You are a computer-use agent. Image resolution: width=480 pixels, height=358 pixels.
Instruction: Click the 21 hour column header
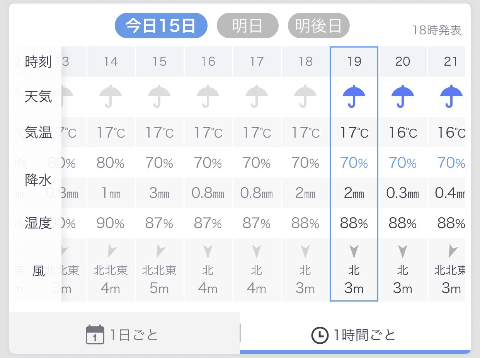[450, 61]
